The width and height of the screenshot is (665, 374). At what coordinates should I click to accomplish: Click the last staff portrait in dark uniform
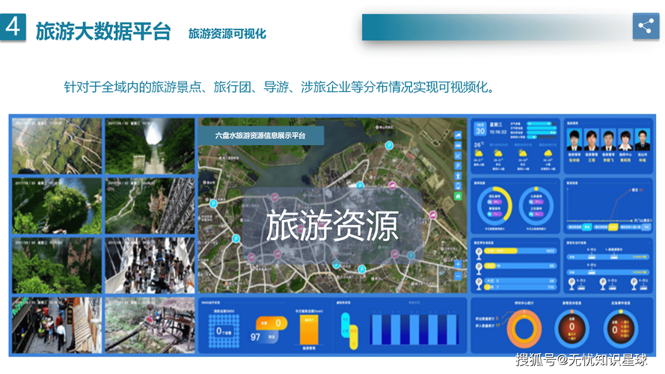[x=642, y=140]
